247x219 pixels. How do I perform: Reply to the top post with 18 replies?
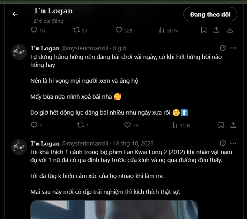coord(34,30)
